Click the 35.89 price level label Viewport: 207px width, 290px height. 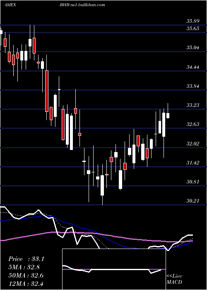[193, 21]
